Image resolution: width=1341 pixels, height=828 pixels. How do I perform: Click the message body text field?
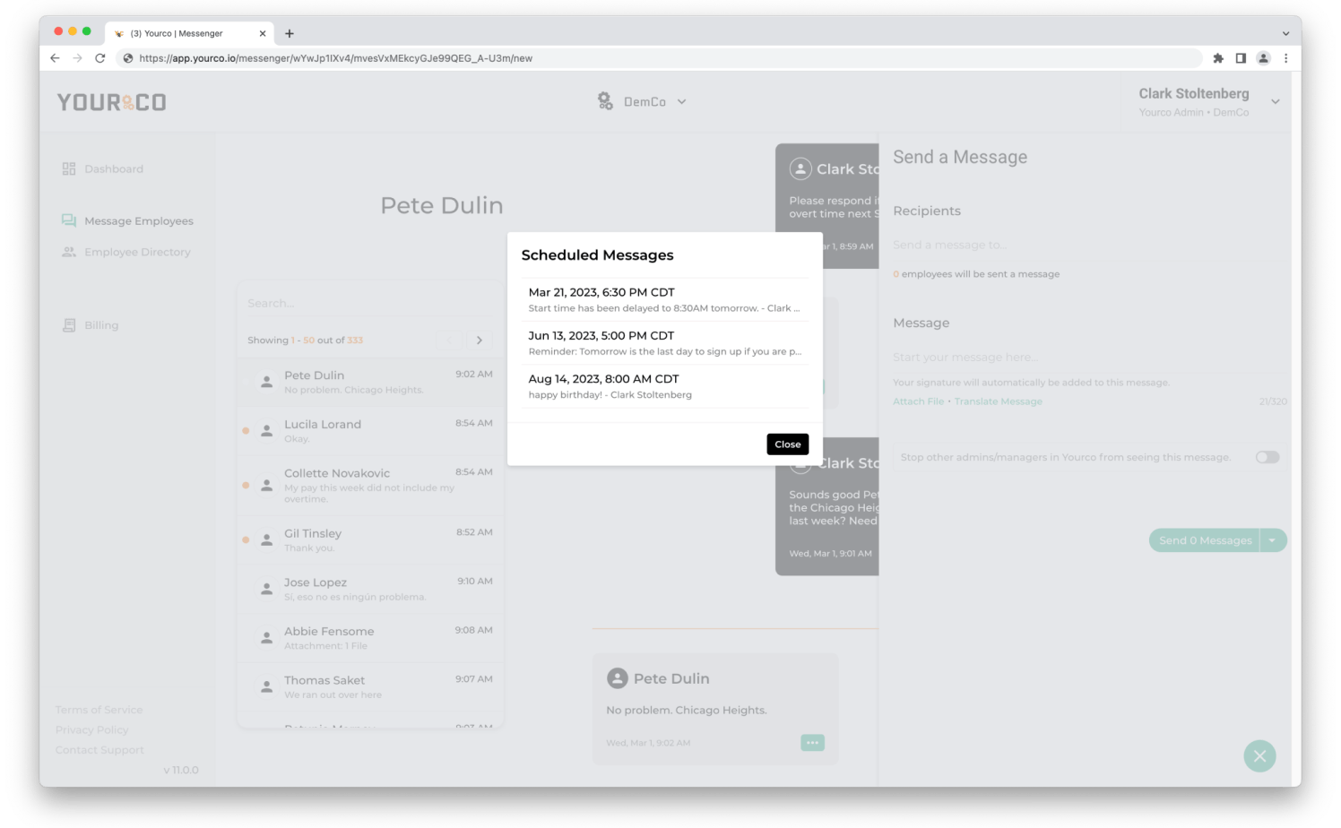point(1089,357)
